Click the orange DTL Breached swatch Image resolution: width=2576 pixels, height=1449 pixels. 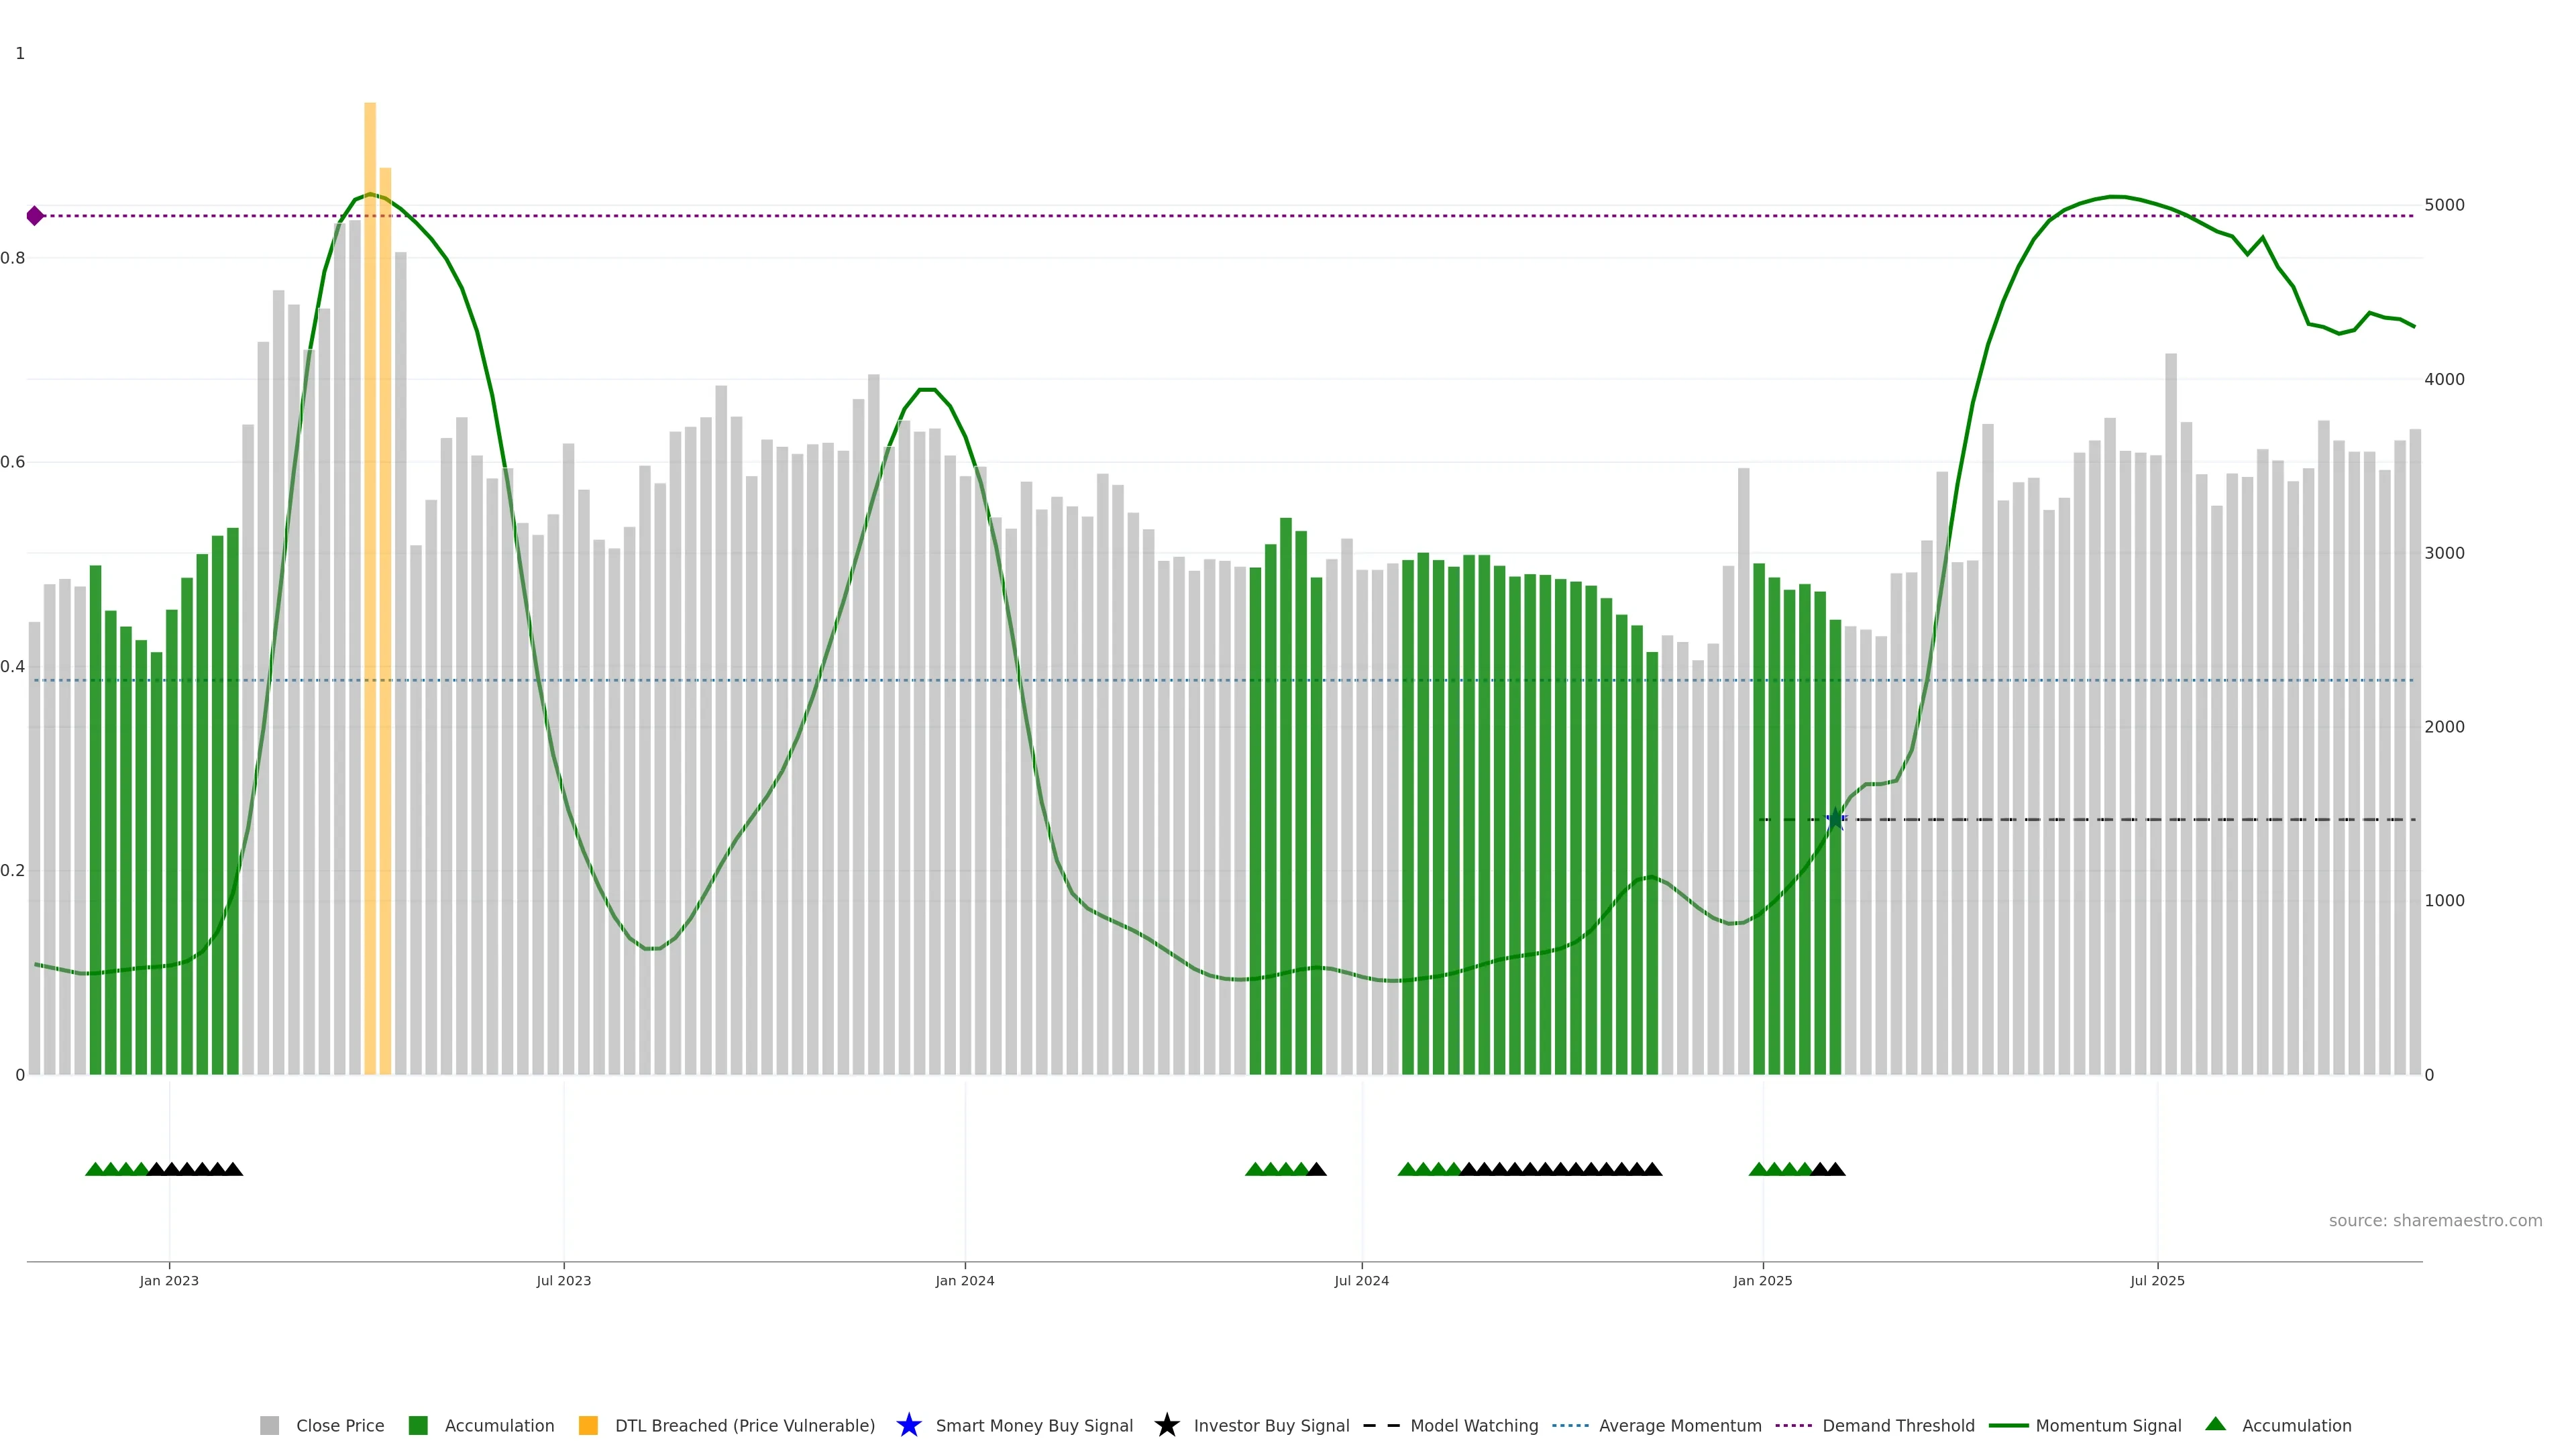[588, 1425]
